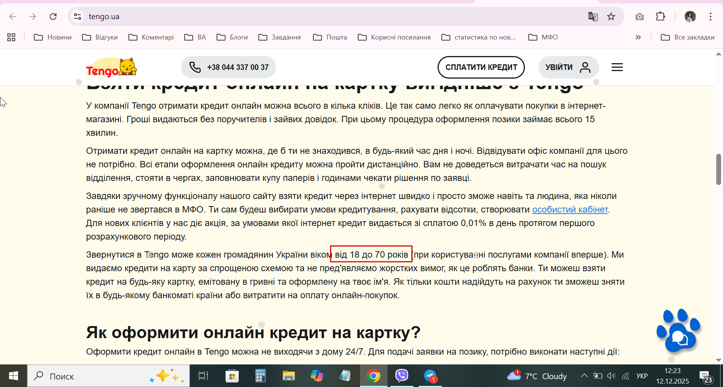
Task: Click the Tengo cat logo
Action: click(111, 67)
